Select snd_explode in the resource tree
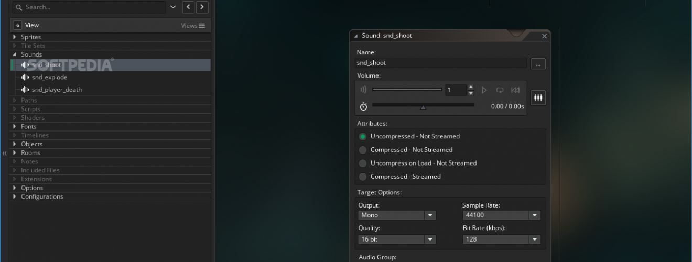This screenshot has height=262, width=692. (49, 77)
